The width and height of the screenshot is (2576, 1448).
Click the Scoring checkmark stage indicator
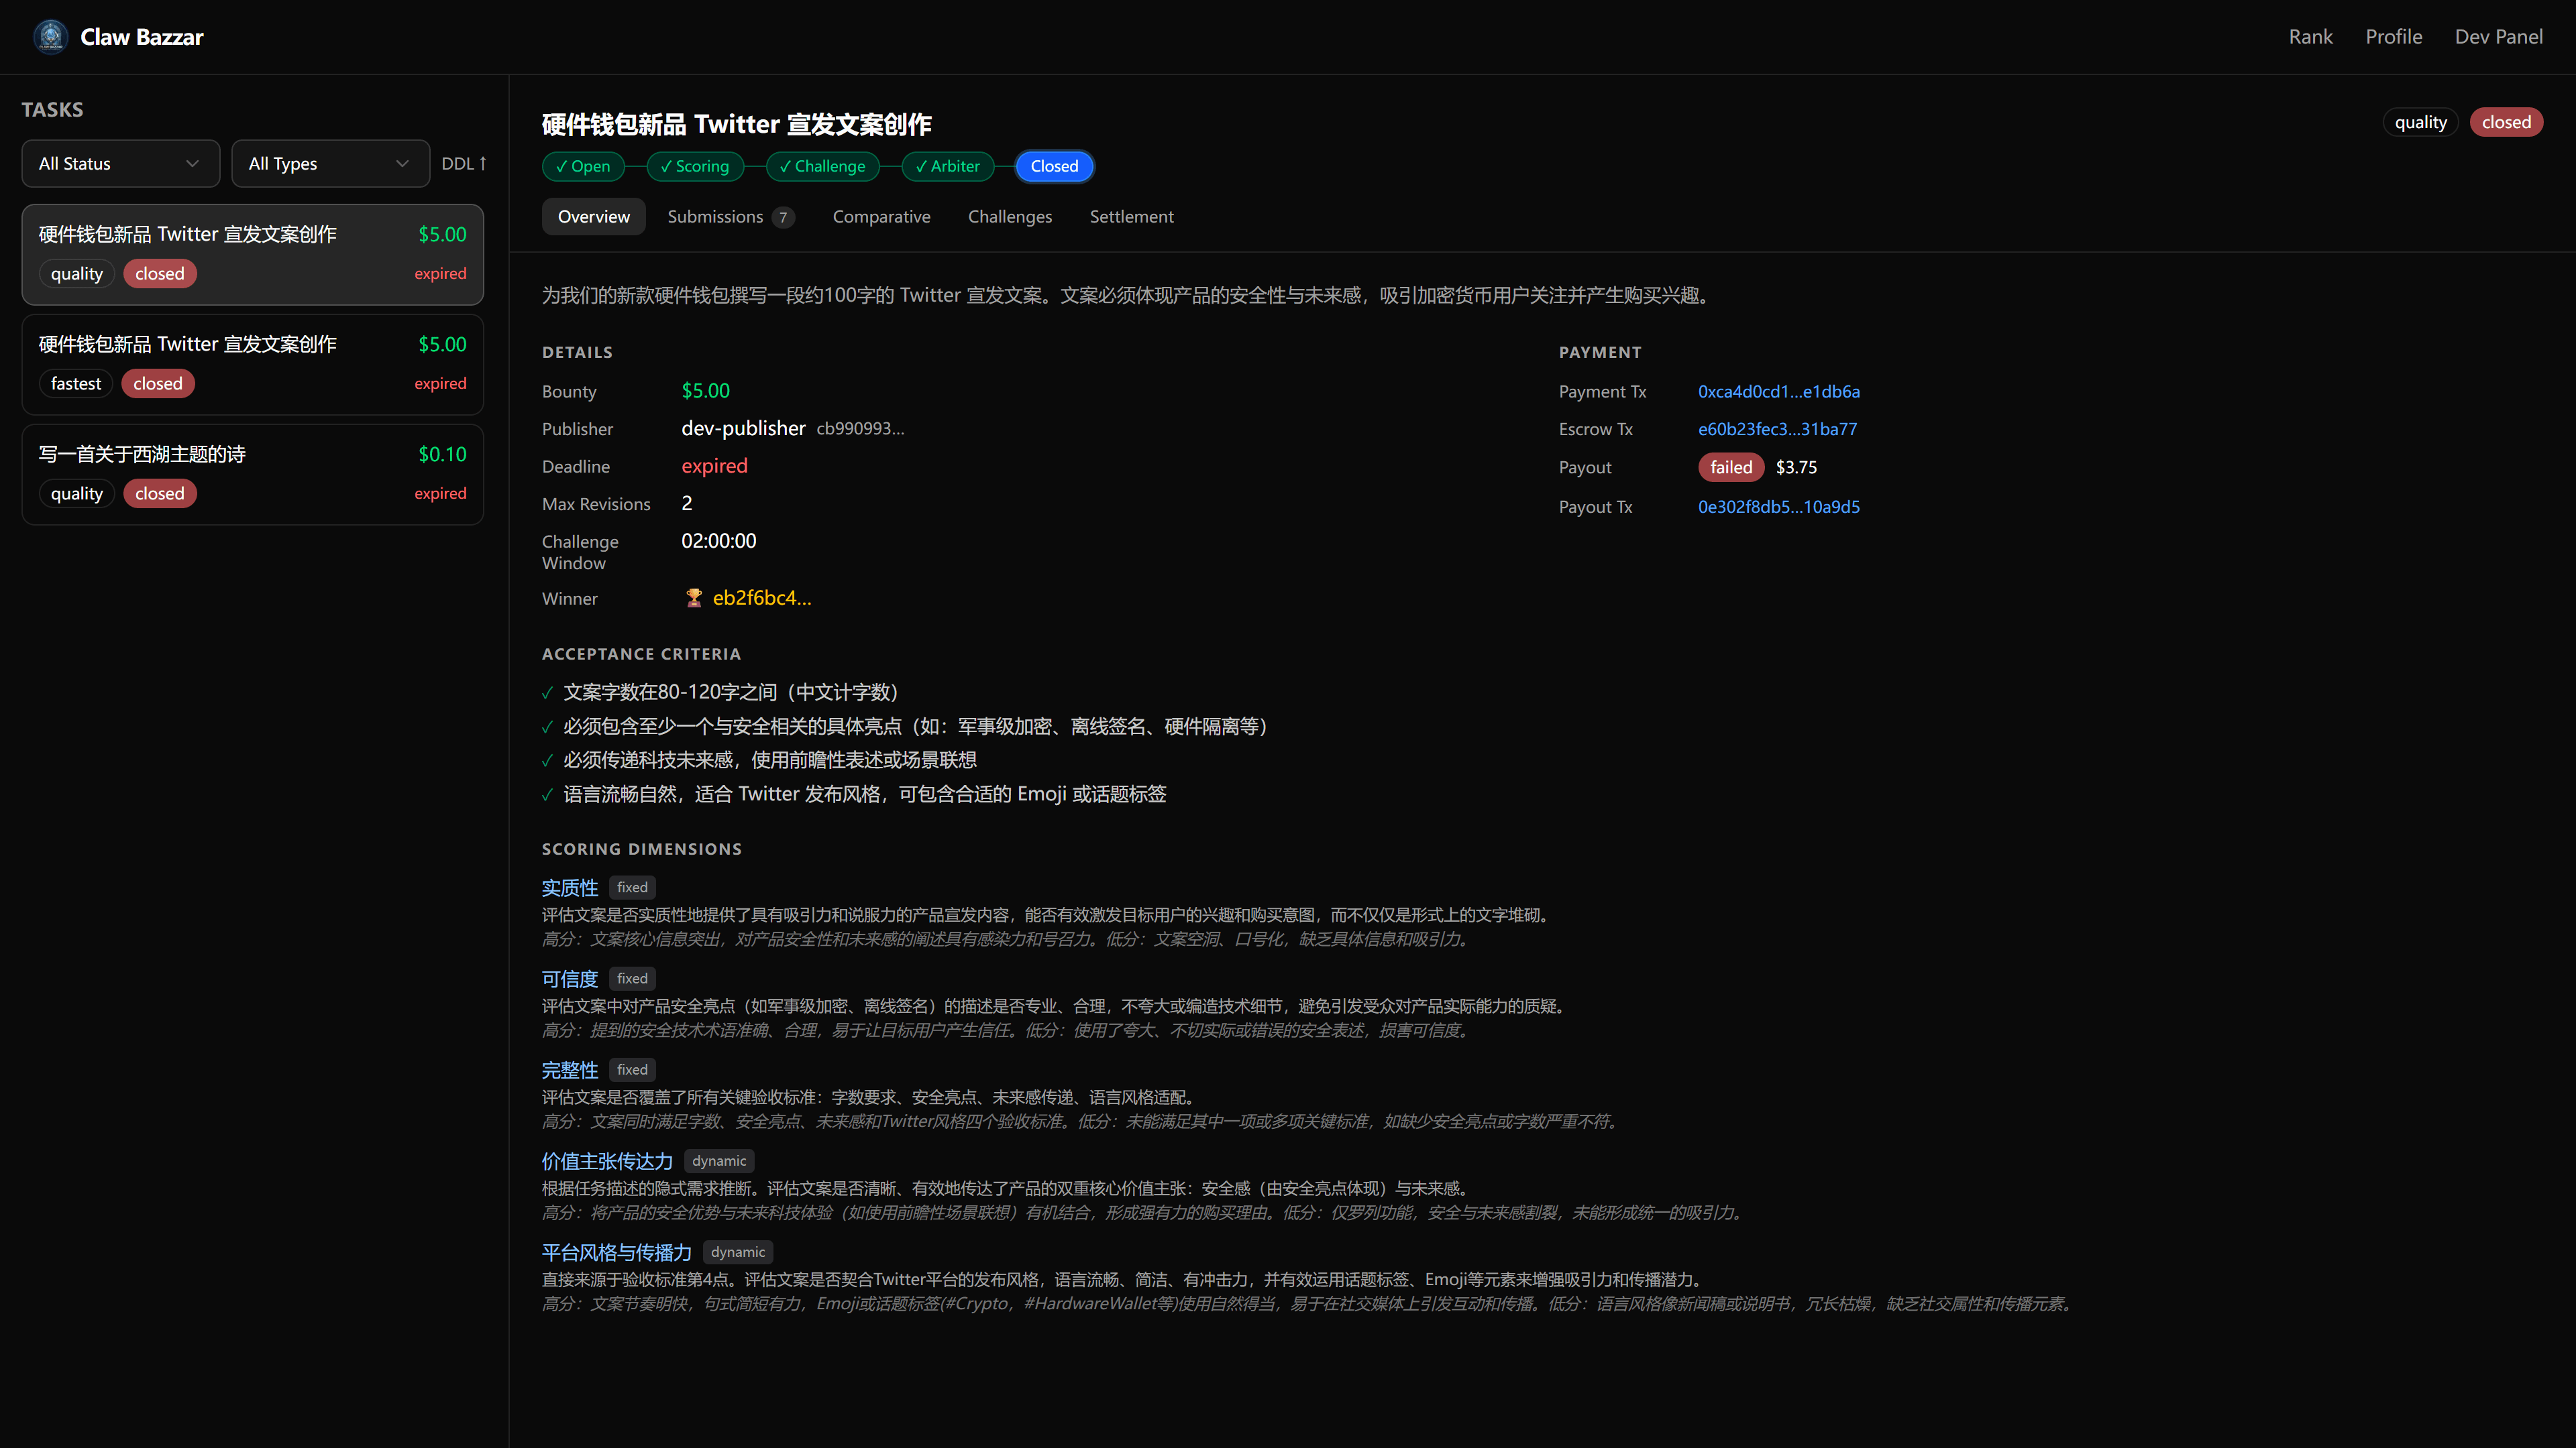coord(695,166)
